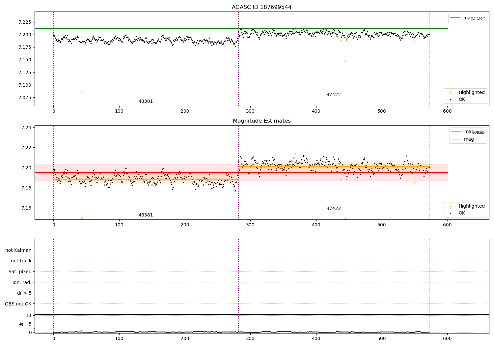The width and height of the screenshot is (494, 346).
Task: Click the green line sample in top legend
Action: (x=455, y=18)
